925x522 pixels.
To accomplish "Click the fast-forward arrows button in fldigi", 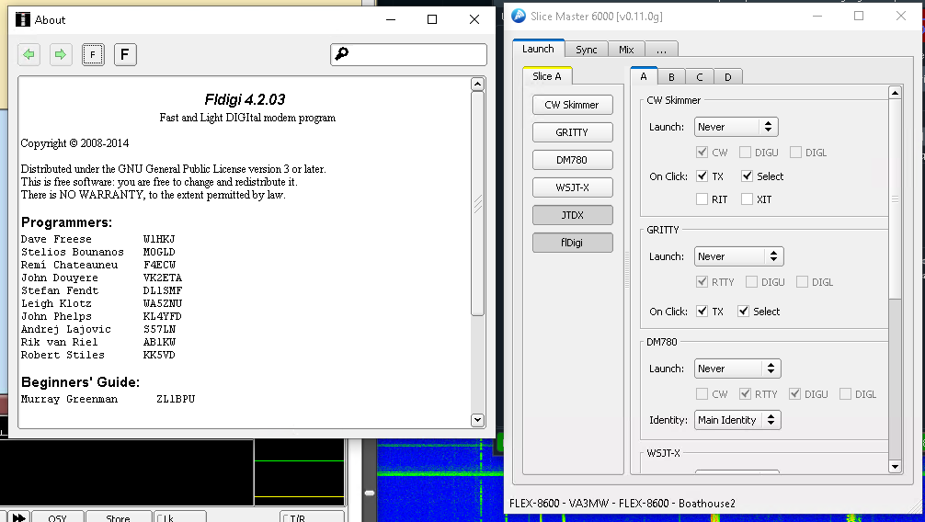I will tap(17, 517).
